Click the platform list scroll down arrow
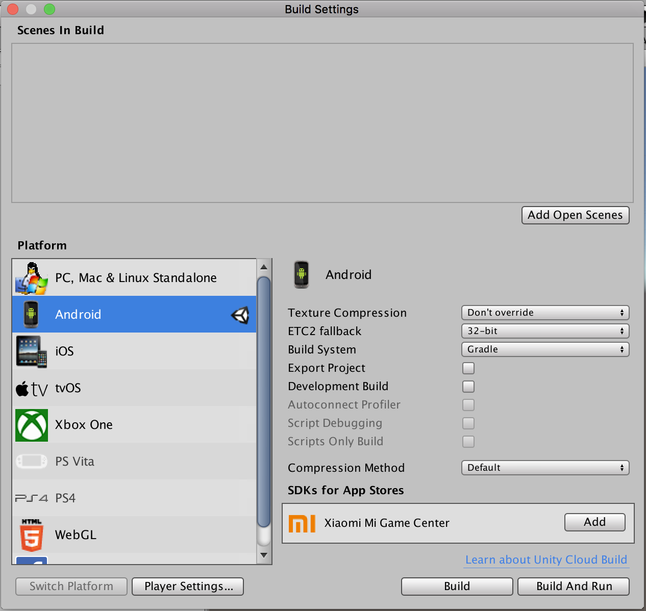 (x=264, y=555)
